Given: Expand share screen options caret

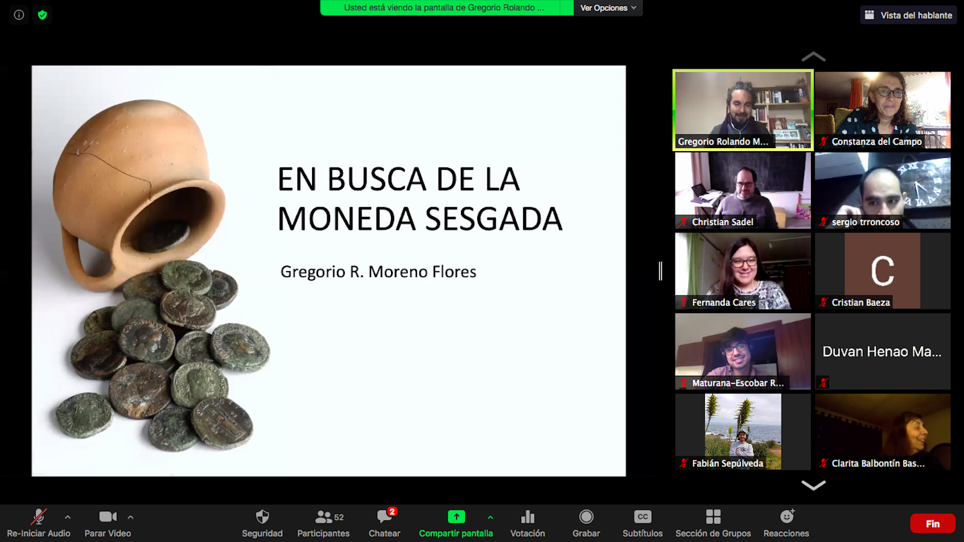Looking at the screenshot, I should point(490,517).
